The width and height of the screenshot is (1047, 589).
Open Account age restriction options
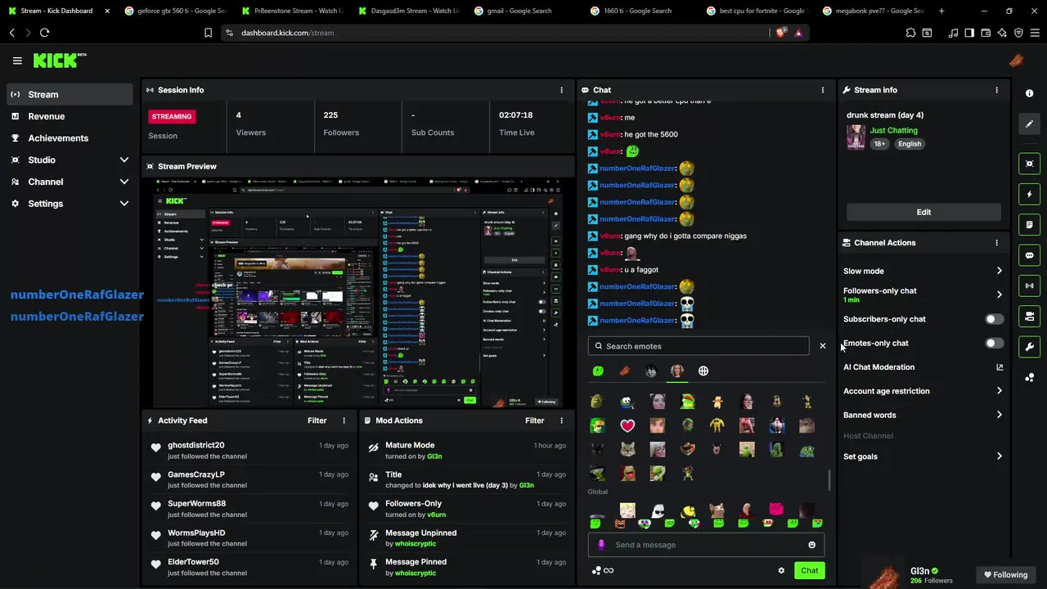[923, 391]
